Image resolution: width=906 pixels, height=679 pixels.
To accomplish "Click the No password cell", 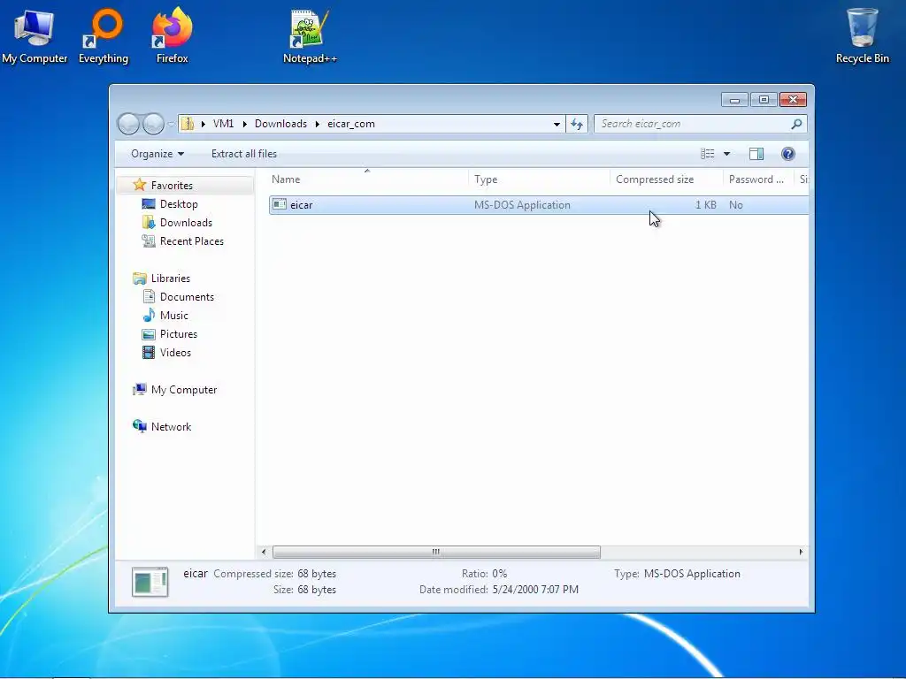I will coord(735,205).
